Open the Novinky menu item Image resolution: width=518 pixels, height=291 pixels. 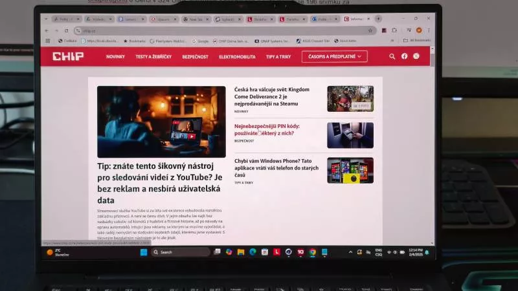[x=115, y=57]
